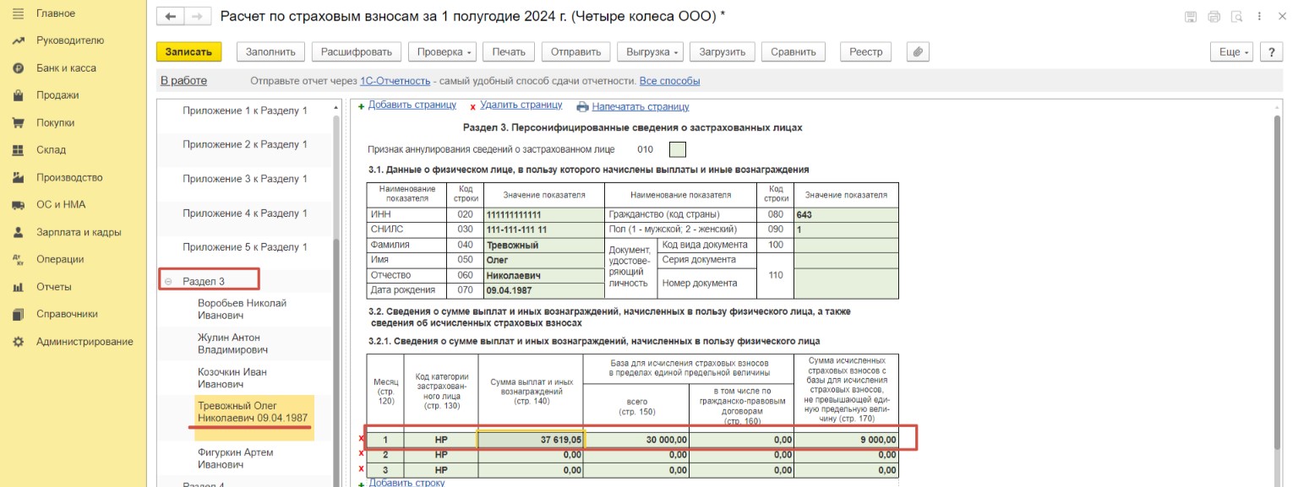Click the Справочники books icon
The image size is (1298, 487).
coord(18,314)
